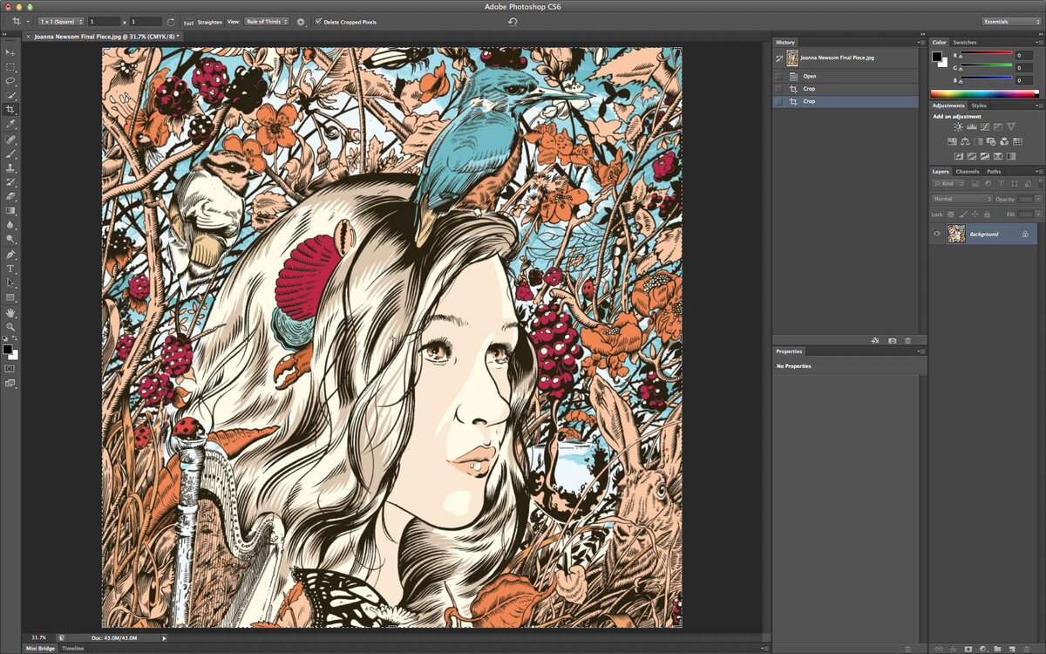Image resolution: width=1046 pixels, height=654 pixels.
Task: Open the Kind layer filter dropdown
Action: (x=948, y=183)
